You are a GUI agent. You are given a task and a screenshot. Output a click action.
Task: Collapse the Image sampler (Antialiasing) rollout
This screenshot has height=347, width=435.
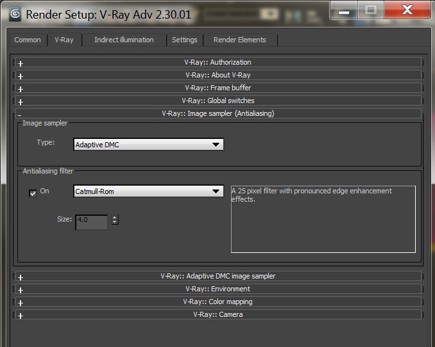pyautogui.click(x=218, y=113)
